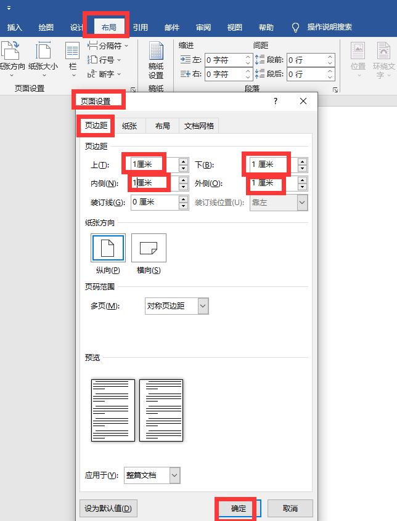Click the ribbon 缩进 左 indent field
The image size is (397, 521).
pos(224,60)
